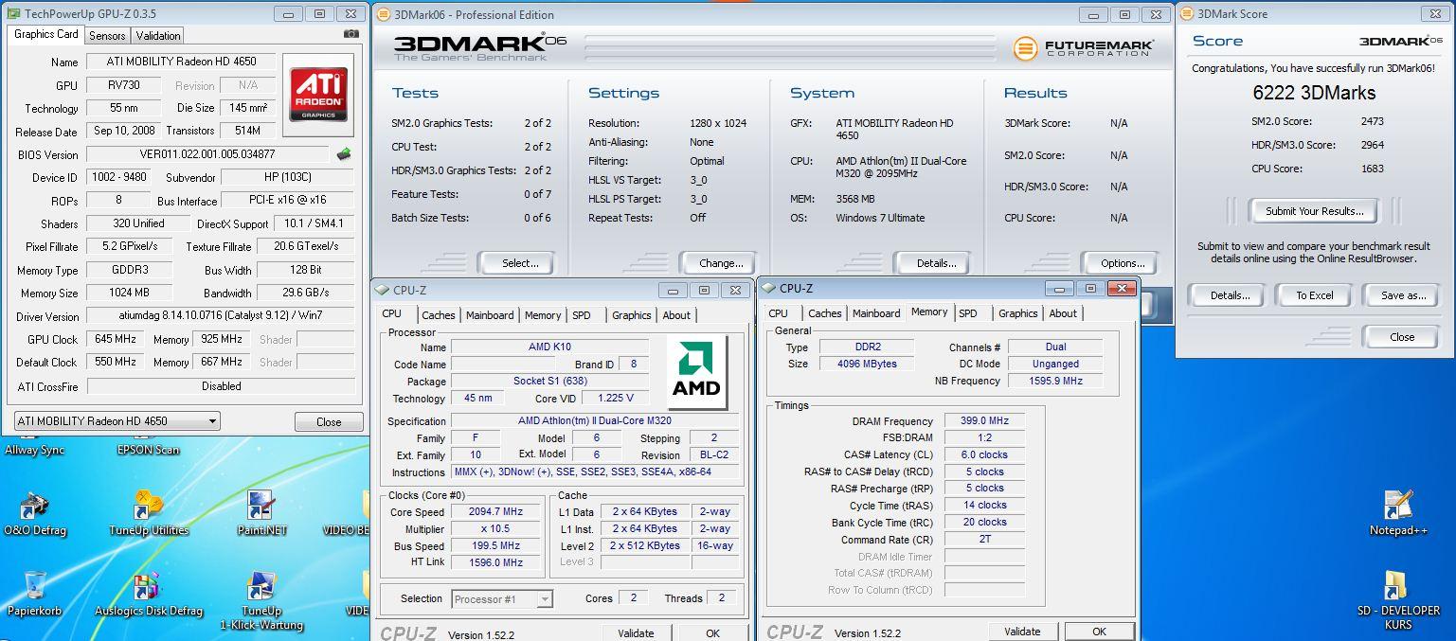Click Save as... in 3DMark Score
The image size is (1456, 641).
tap(1402, 295)
